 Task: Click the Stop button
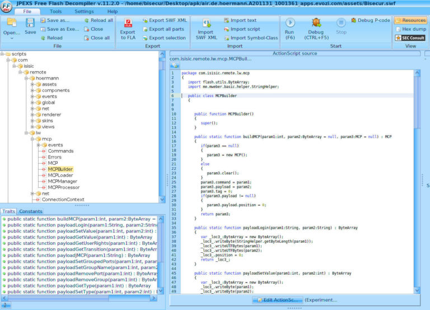341,27
